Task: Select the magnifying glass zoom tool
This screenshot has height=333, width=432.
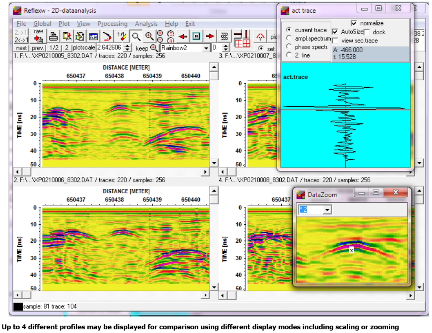Action: [x=136, y=37]
